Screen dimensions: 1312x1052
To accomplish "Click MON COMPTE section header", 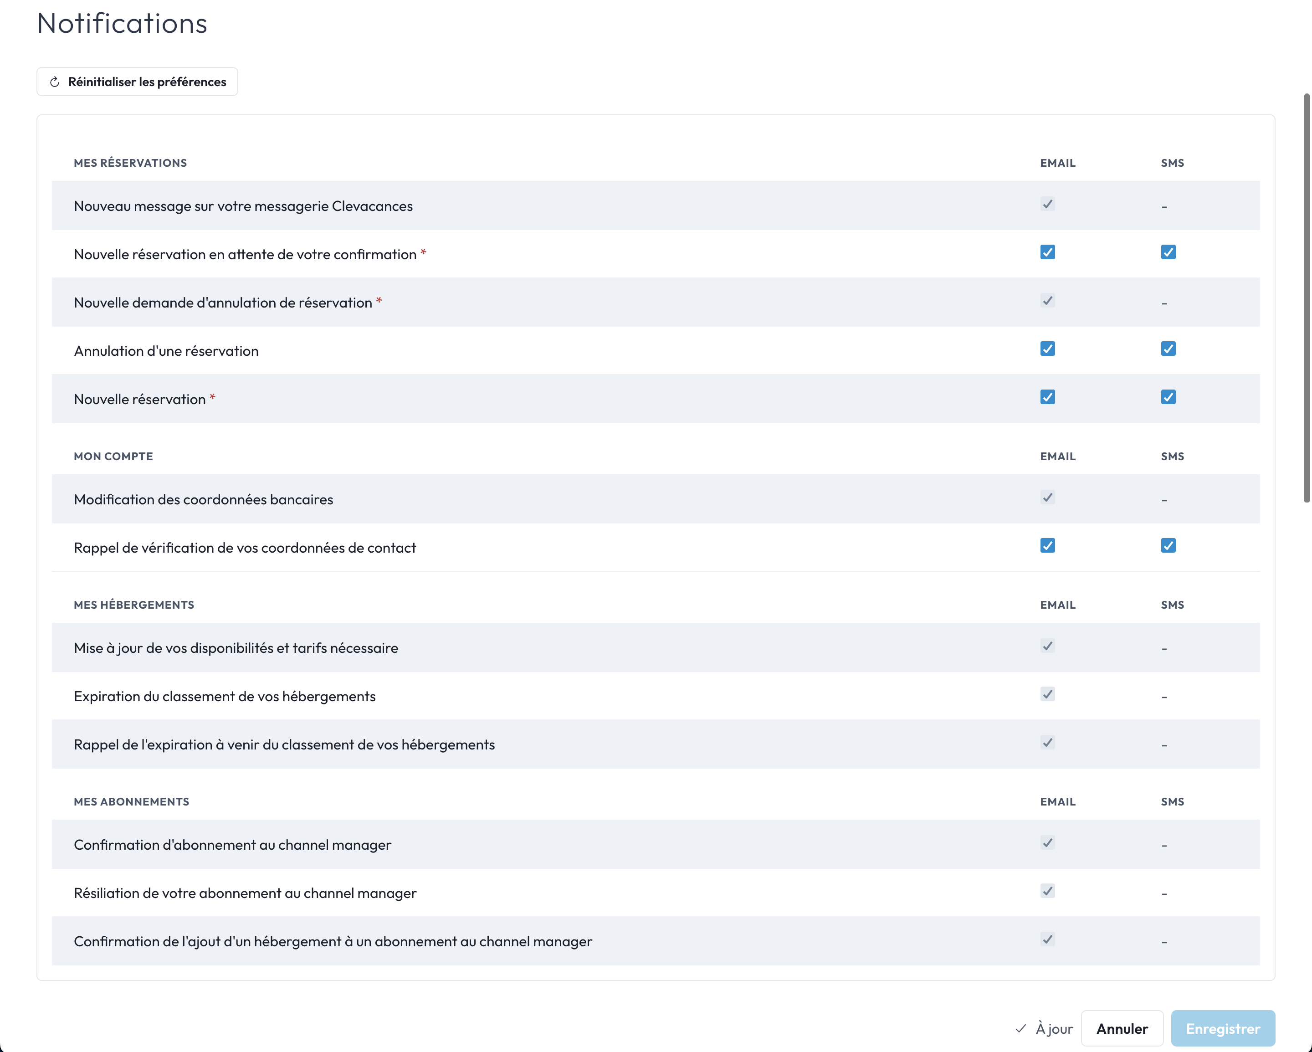I will click(x=113, y=455).
